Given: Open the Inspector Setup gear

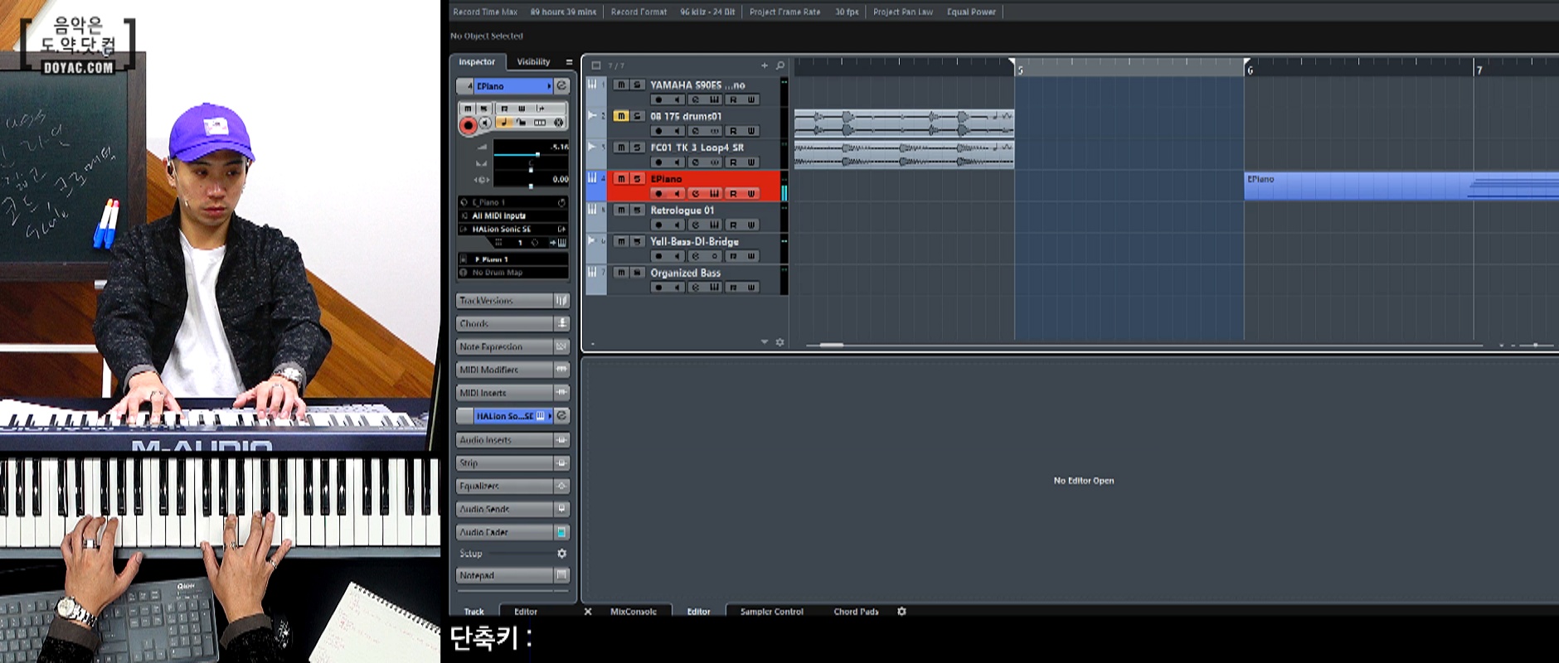Looking at the screenshot, I should click(x=561, y=554).
